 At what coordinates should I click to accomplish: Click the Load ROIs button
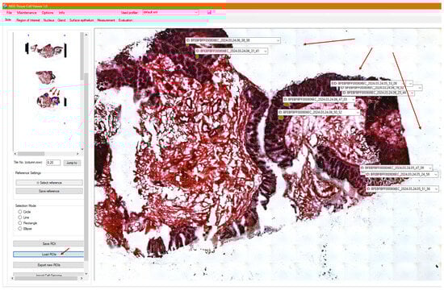(48, 255)
